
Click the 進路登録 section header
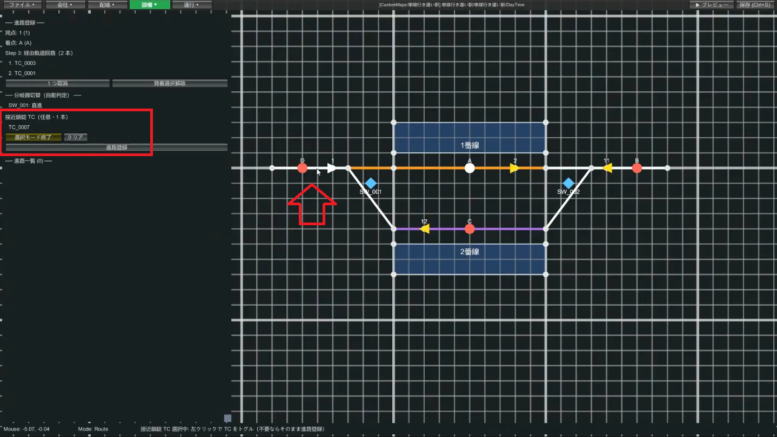(x=25, y=23)
